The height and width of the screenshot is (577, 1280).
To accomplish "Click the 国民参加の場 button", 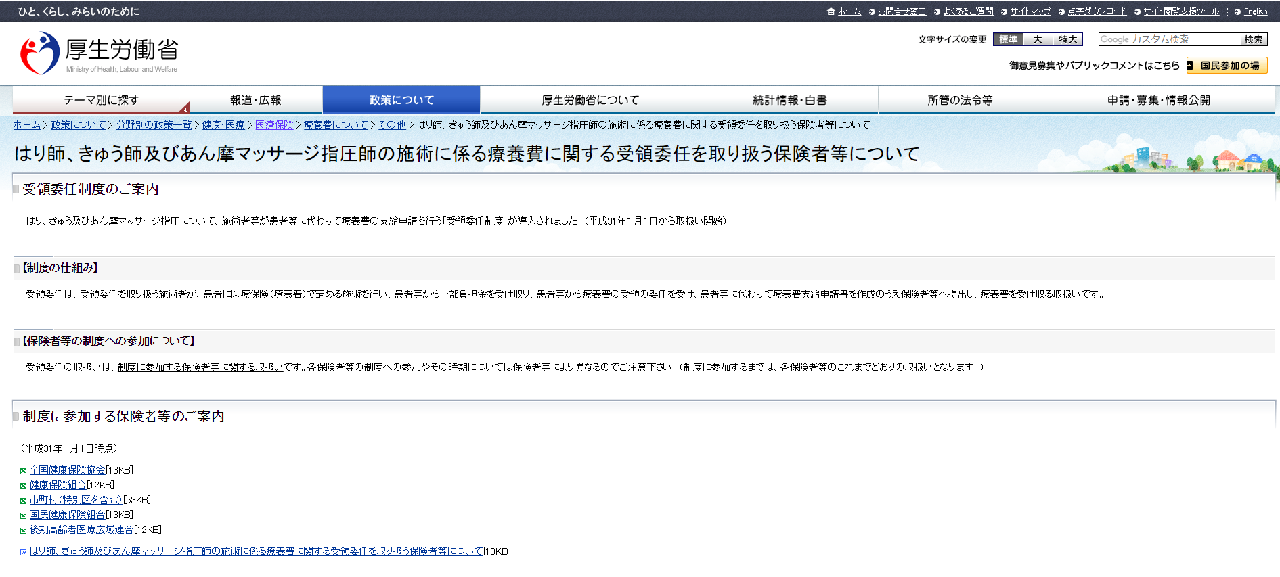I will point(1227,66).
